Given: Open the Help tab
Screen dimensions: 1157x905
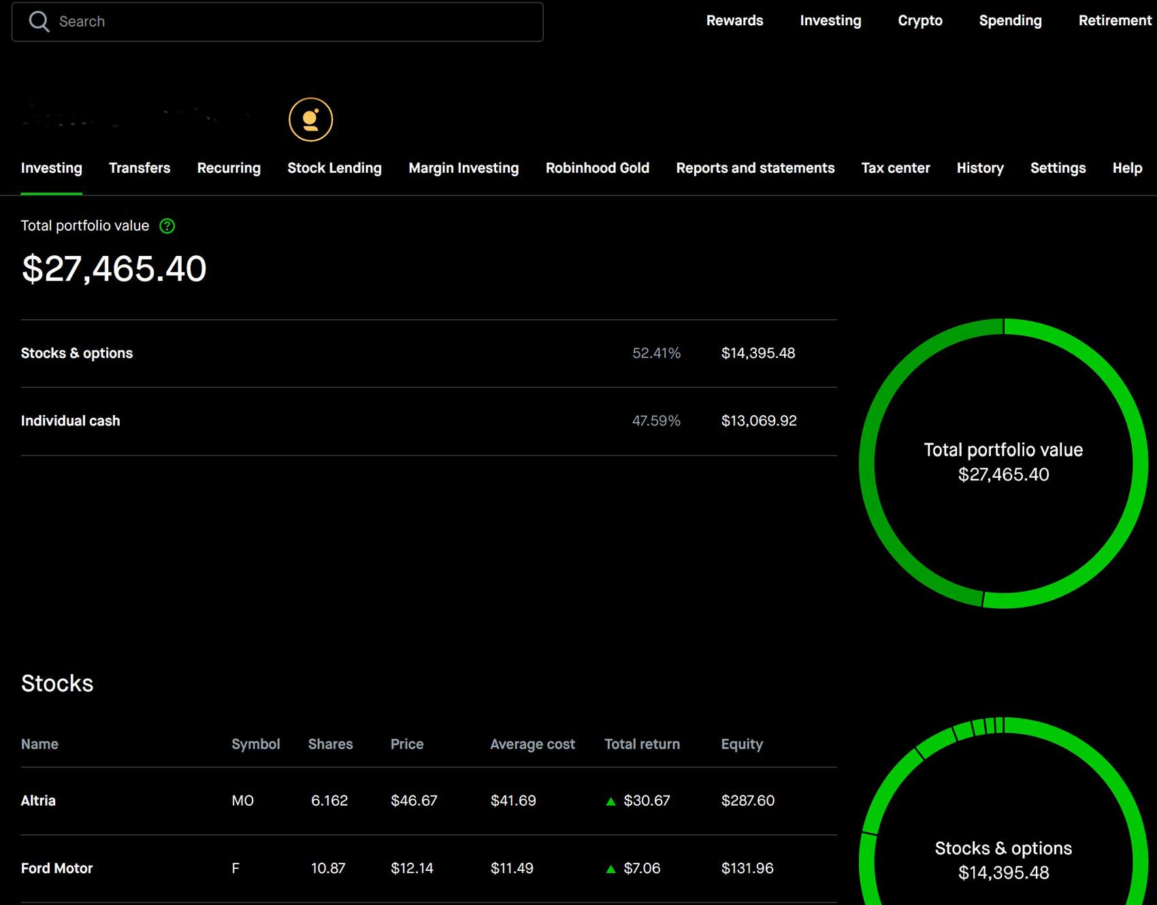Looking at the screenshot, I should 1127,168.
